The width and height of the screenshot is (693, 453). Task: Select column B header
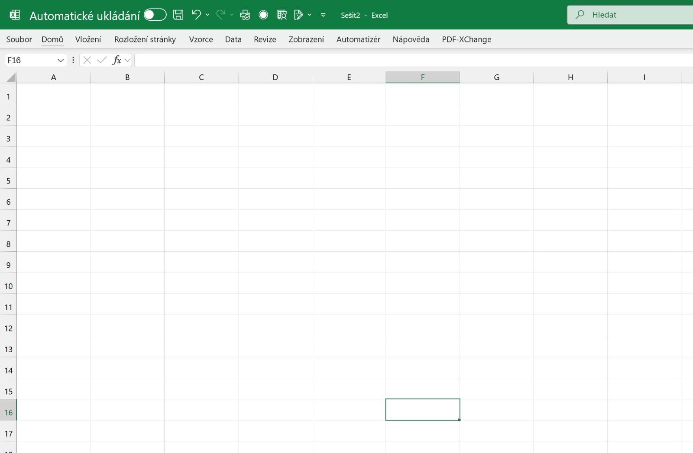click(x=127, y=77)
